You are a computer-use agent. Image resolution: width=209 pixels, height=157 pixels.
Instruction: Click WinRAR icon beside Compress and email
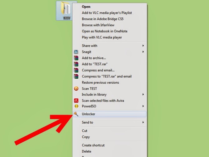pos(76,70)
